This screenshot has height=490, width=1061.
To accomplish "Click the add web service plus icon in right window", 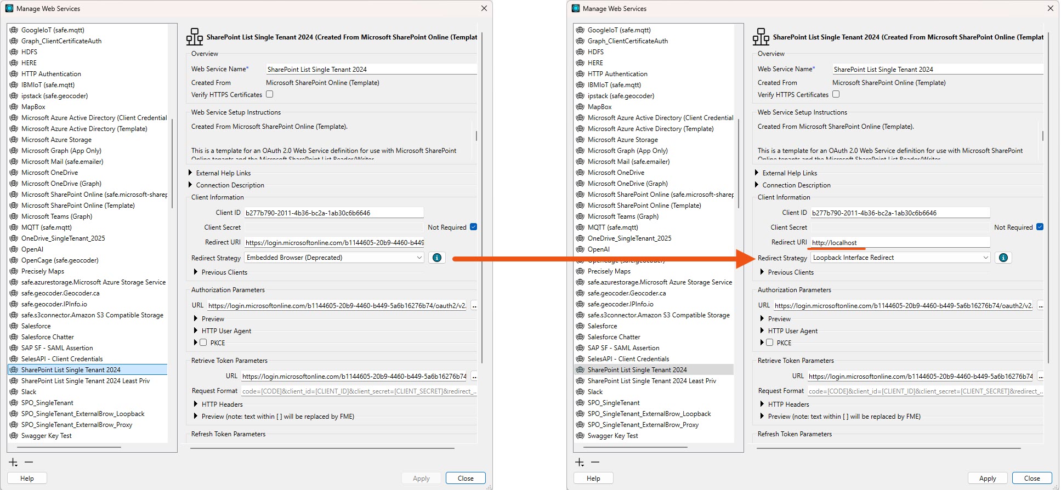I will point(580,463).
